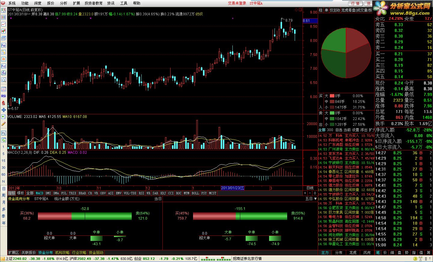Switch to 15-minute period
This screenshot has width=433, height=262.
[4, 161]
